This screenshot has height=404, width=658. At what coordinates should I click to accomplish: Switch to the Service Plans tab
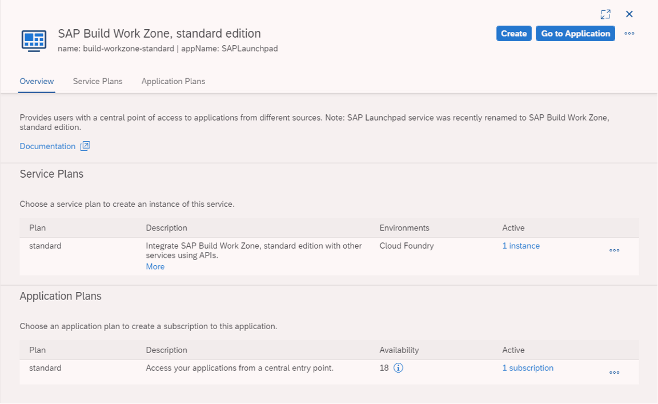(98, 81)
